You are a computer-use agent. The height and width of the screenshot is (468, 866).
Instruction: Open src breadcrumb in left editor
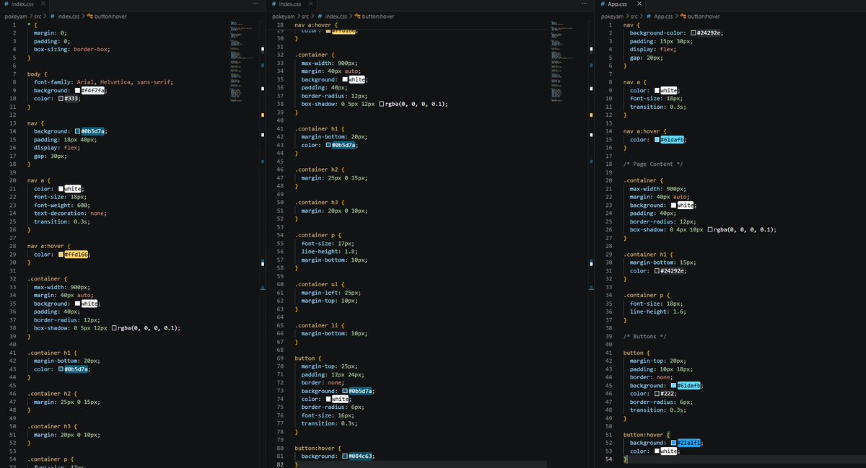38,15
